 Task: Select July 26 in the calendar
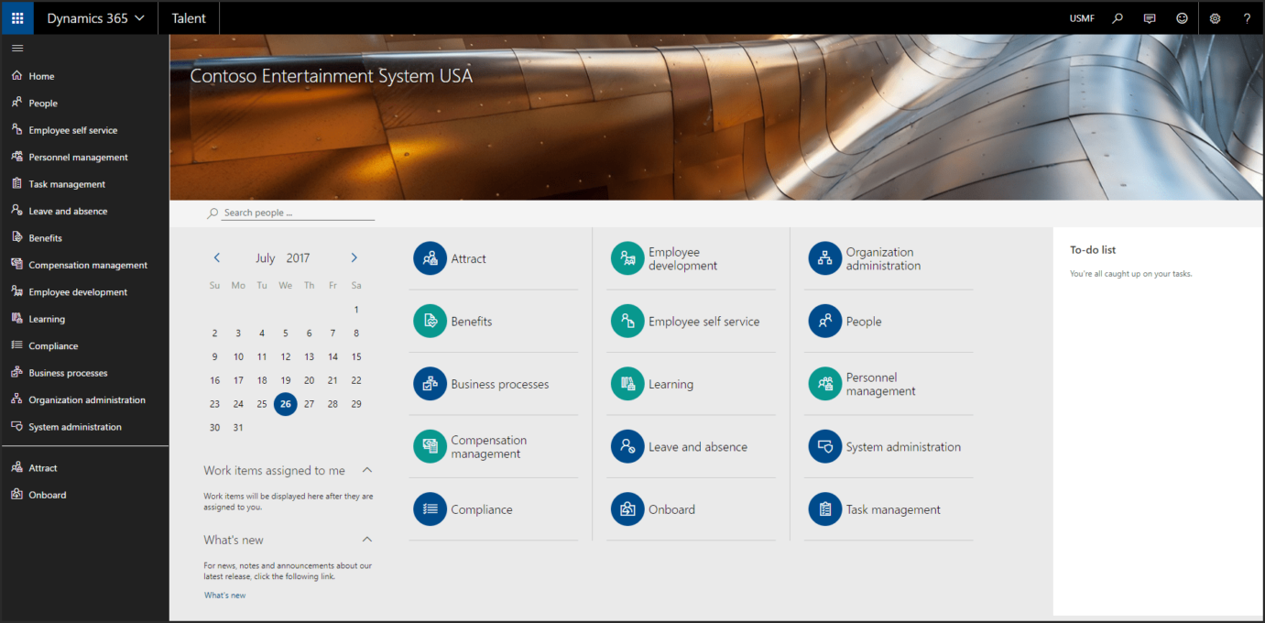(x=286, y=404)
